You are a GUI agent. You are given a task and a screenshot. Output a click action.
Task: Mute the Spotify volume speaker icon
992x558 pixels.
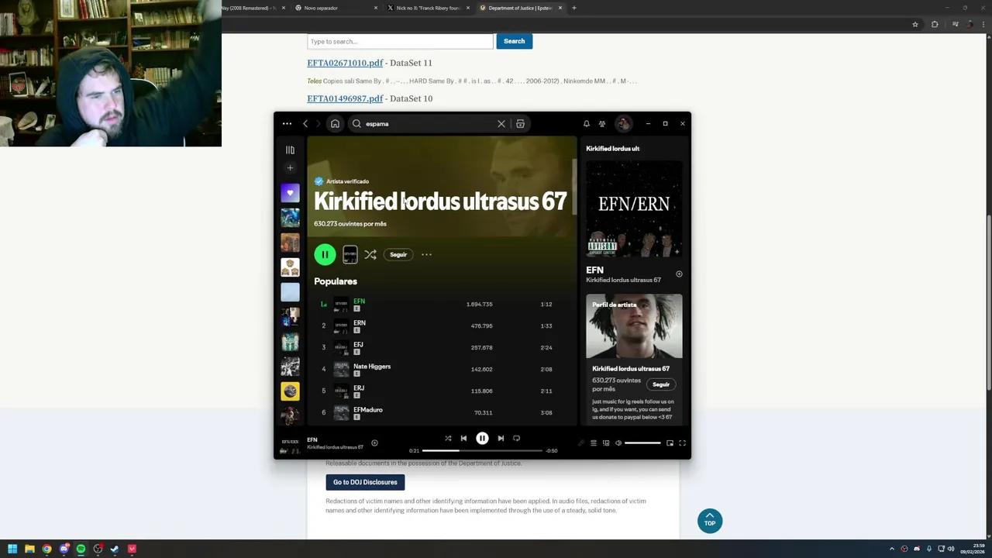click(x=618, y=443)
